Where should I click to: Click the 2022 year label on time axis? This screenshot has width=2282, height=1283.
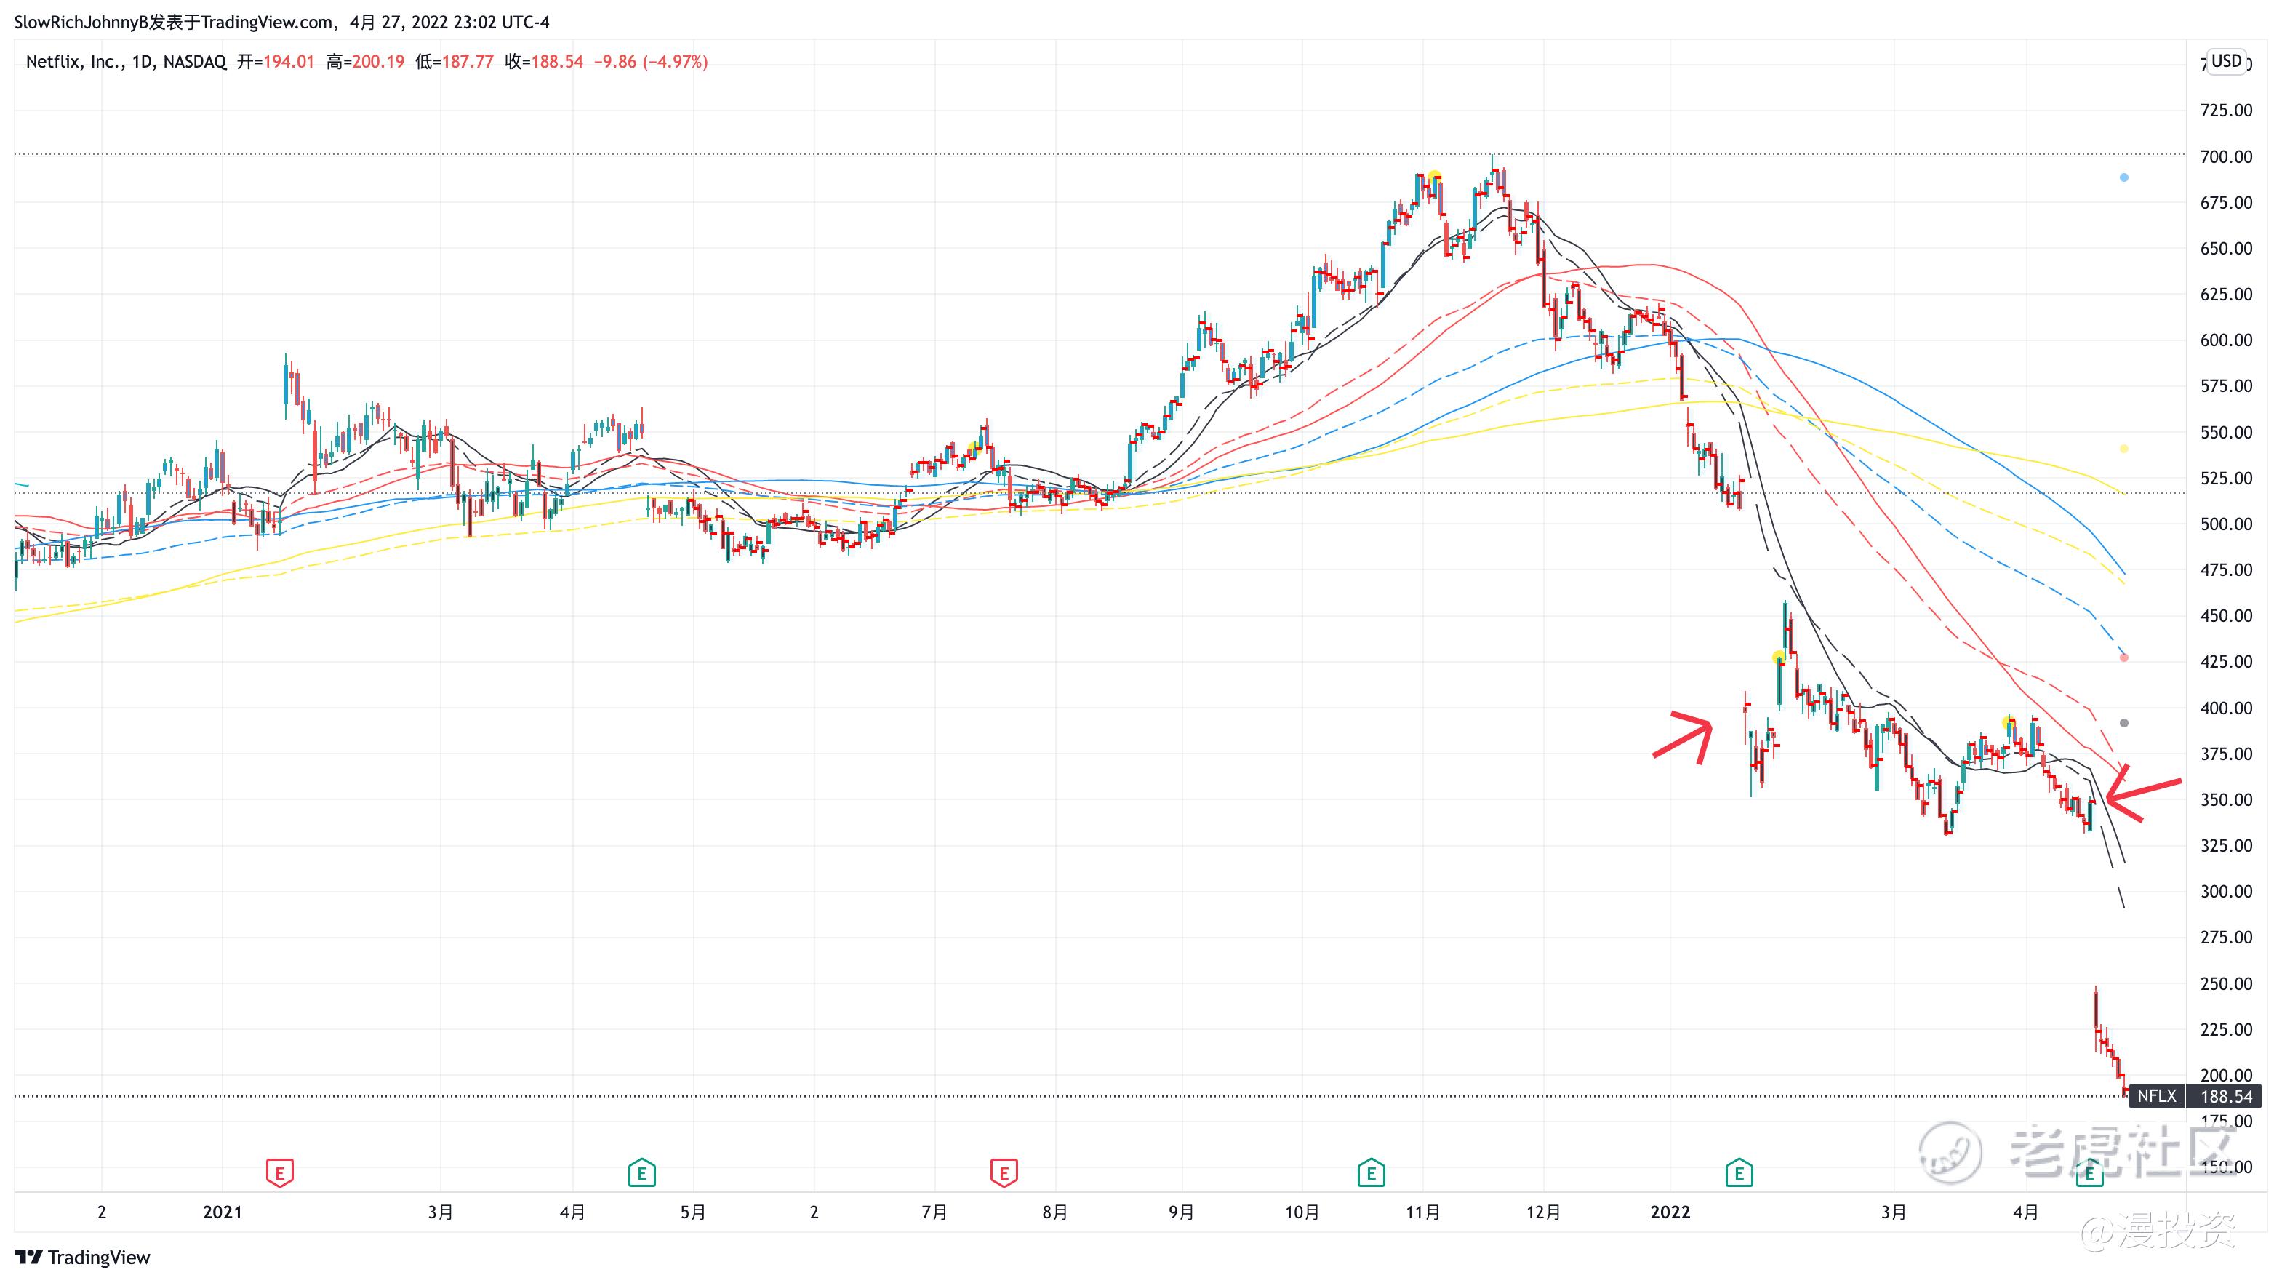1670,1212
